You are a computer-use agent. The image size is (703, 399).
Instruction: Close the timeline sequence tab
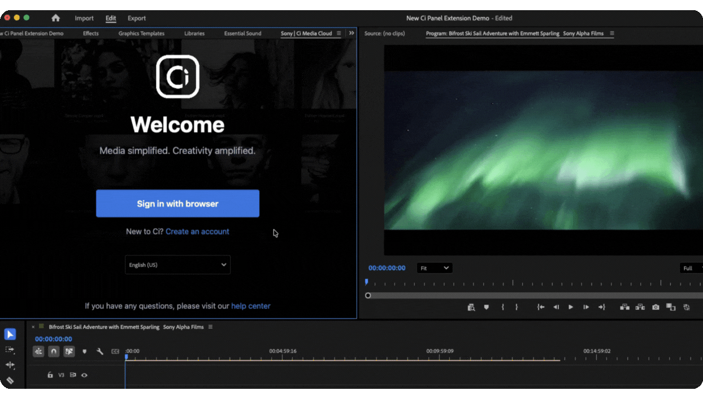pyautogui.click(x=33, y=327)
